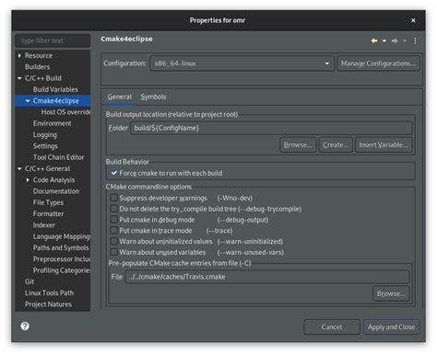Select Language Mappings tree item
This screenshot has height=355, width=437.
click(62, 236)
